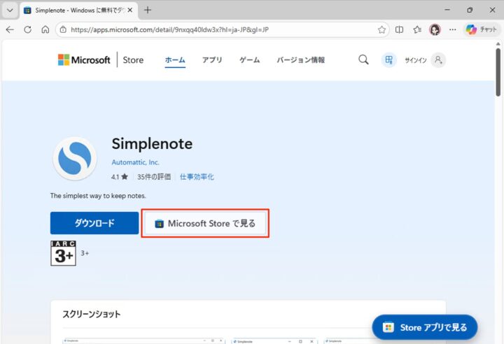The height and width of the screenshot is (344, 504).
Task: Click the browser profile avatar
Action: pos(435,30)
